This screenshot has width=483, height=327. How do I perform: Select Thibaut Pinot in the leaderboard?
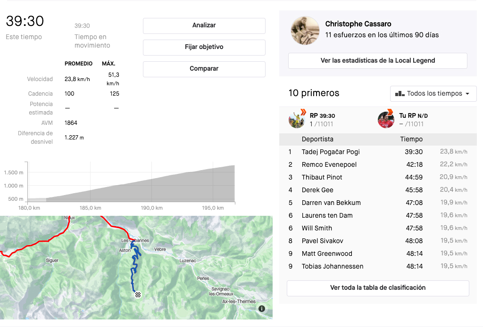(322, 177)
